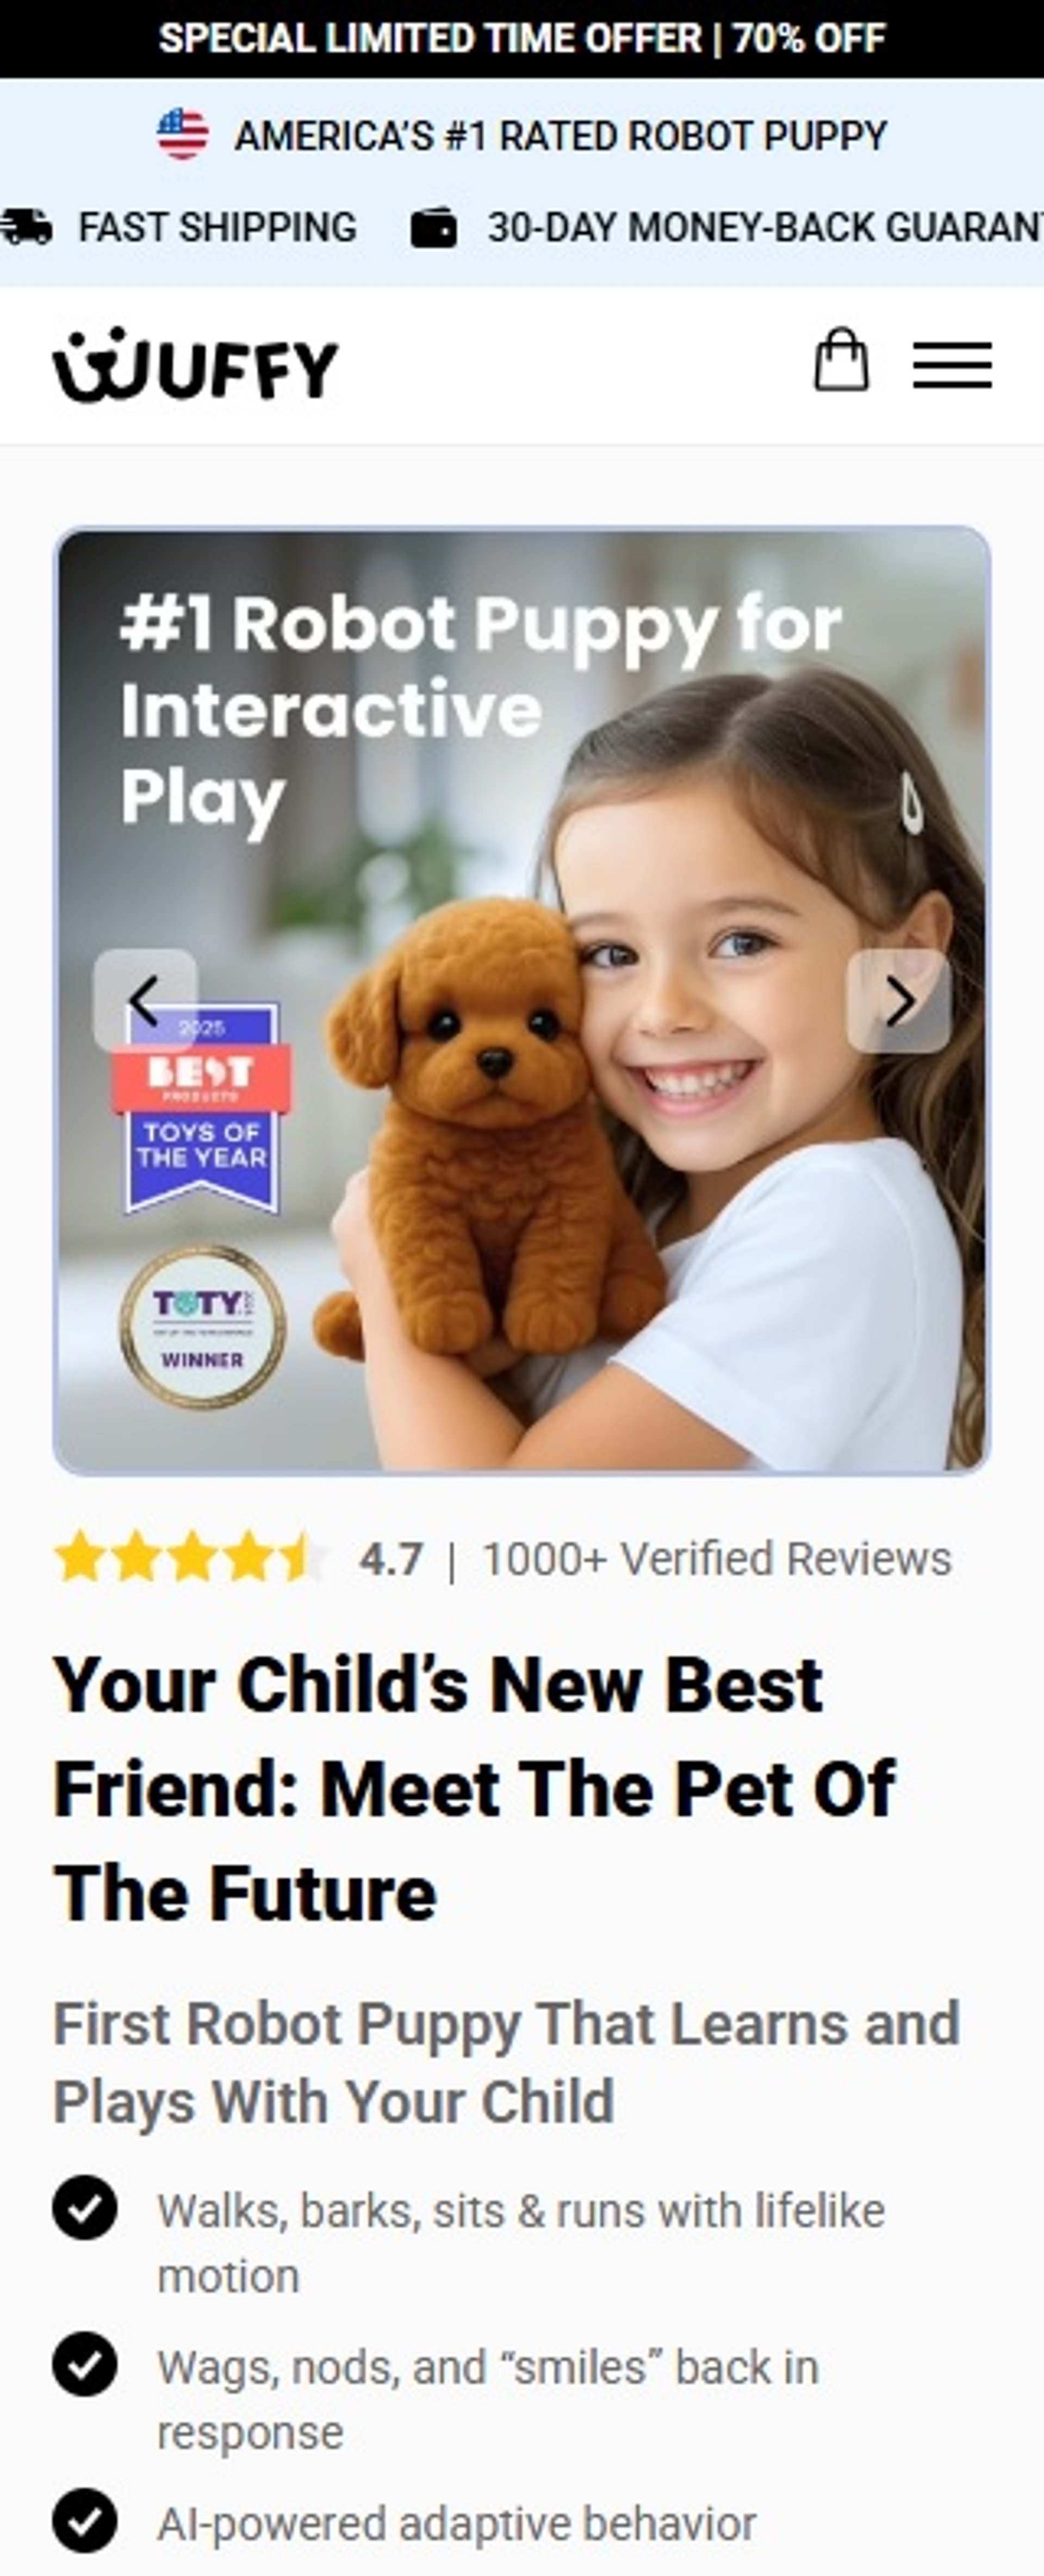Open the 1000+ Verified Reviews link

(x=717, y=1558)
